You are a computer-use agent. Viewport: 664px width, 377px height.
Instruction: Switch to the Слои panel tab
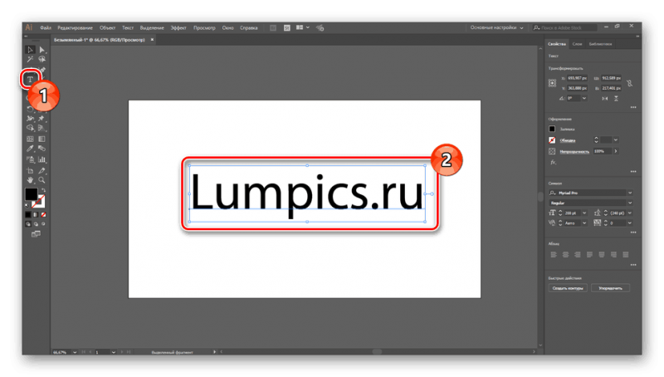click(x=577, y=44)
